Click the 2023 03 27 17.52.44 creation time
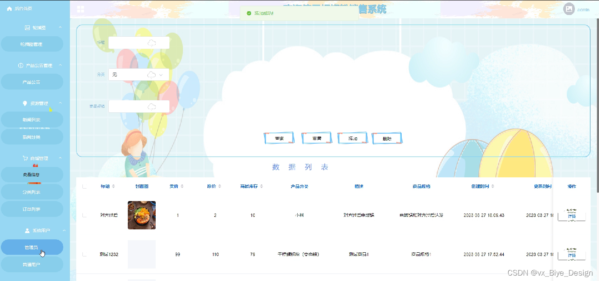Image resolution: width=599 pixels, height=281 pixels. tap(484, 254)
